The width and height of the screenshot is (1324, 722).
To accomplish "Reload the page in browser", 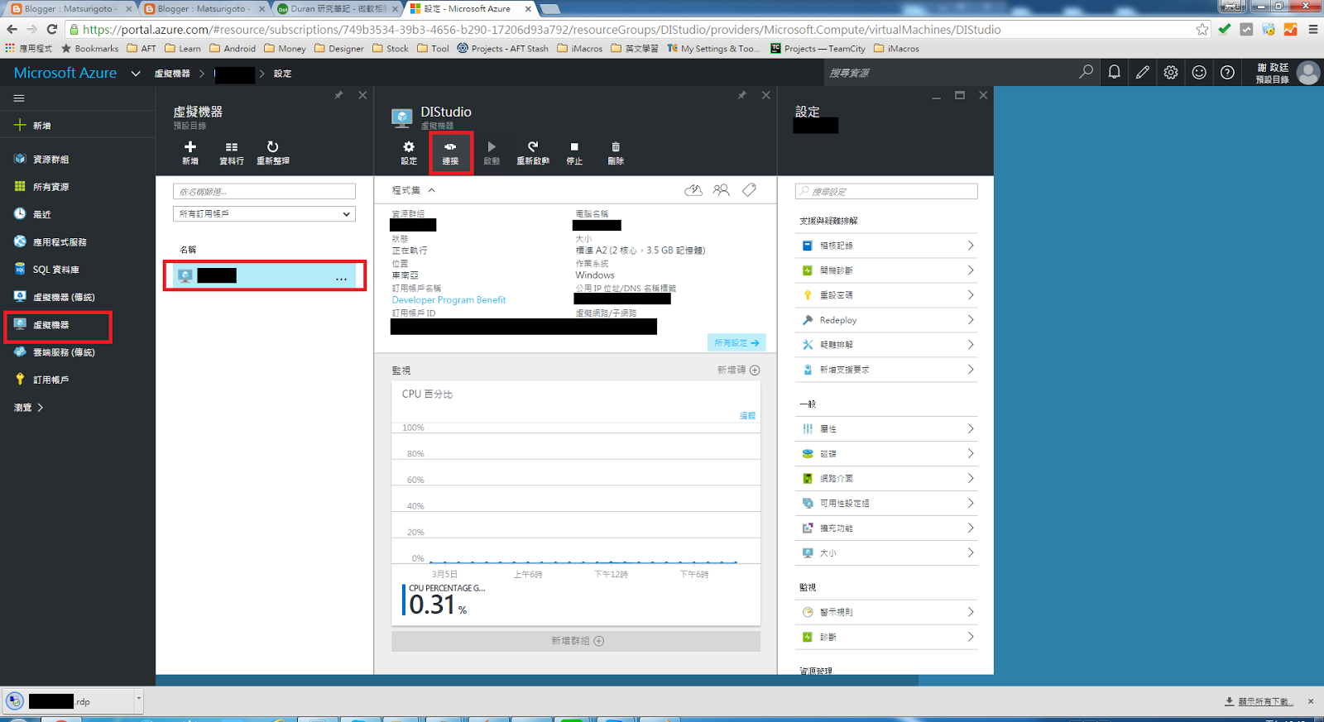I will coord(52,29).
